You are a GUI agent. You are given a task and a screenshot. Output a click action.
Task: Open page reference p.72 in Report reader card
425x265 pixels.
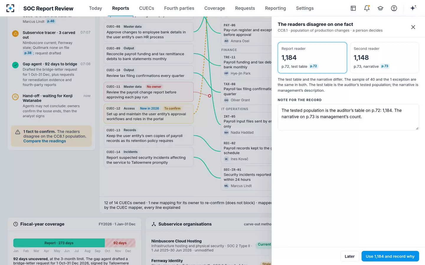point(313,66)
